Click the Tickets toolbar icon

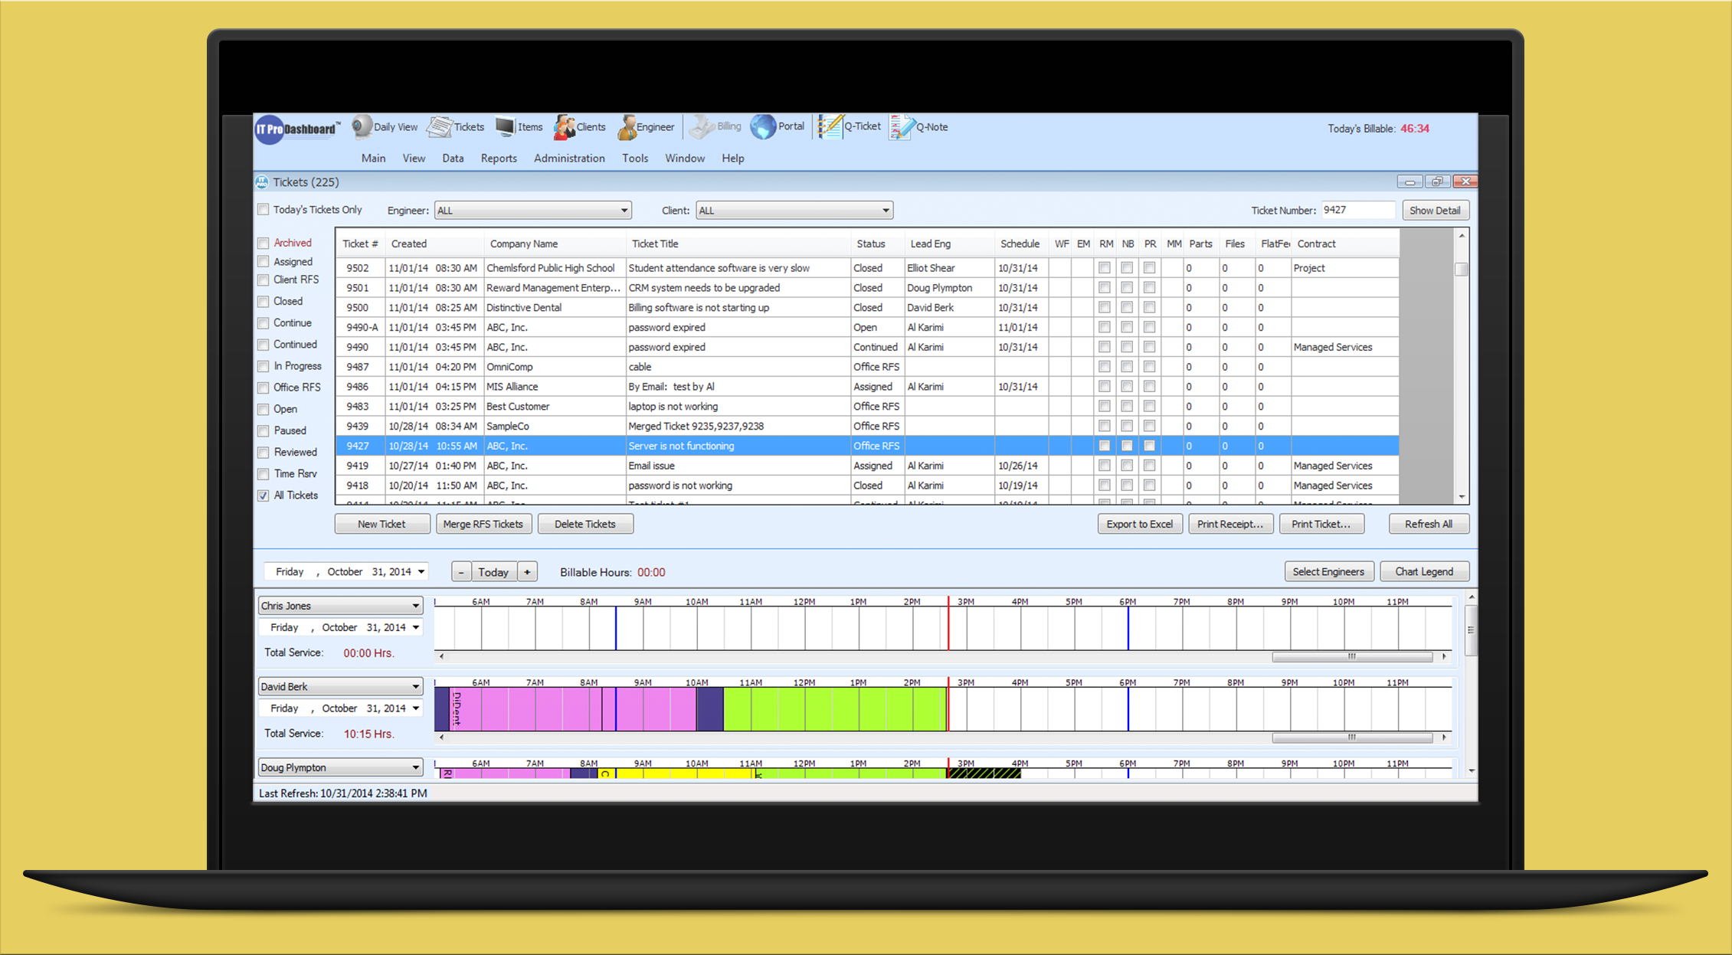coord(456,127)
